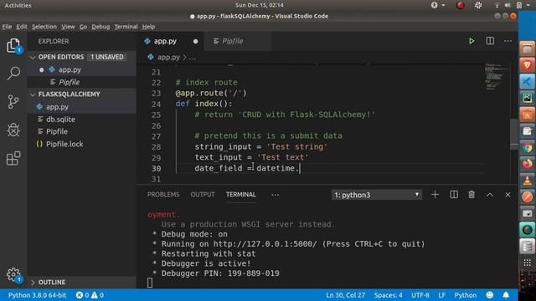Open the Debug view icon
The height and width of the screenshot is (301, 536).
[x=13, y=130]
